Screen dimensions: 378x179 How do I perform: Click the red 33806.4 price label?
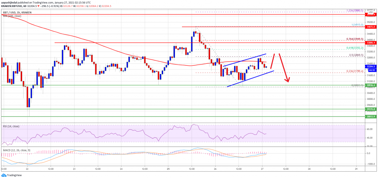pos(371,43)
